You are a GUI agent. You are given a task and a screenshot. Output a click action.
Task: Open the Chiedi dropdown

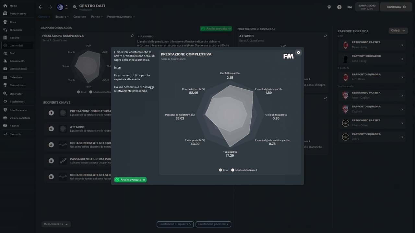(398, 31)
